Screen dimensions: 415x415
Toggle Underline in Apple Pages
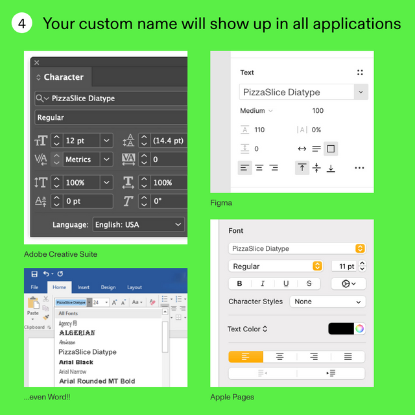click(286, 284)
